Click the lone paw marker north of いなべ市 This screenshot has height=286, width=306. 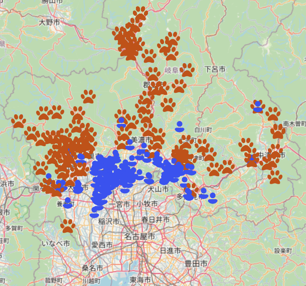coord(68,226)
